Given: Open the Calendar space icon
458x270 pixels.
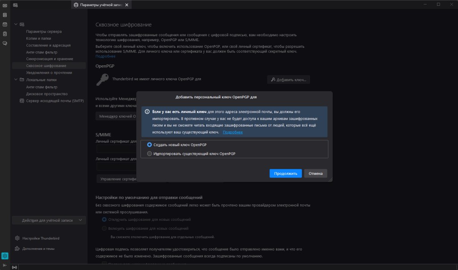Looking at the screenshot, I should (5, 24).
